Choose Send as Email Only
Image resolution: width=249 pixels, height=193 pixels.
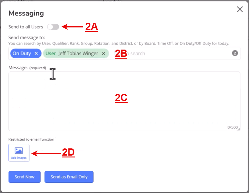[x=69, y=177]
